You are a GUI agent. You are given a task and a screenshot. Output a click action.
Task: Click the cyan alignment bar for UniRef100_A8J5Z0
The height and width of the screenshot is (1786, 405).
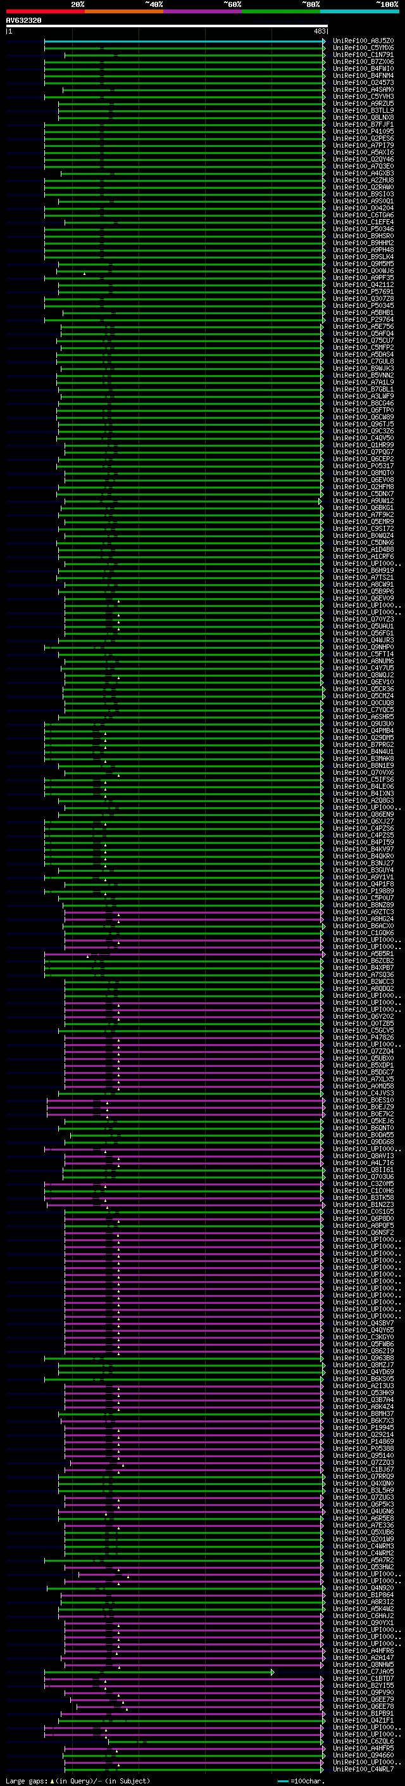pos(184,41)
